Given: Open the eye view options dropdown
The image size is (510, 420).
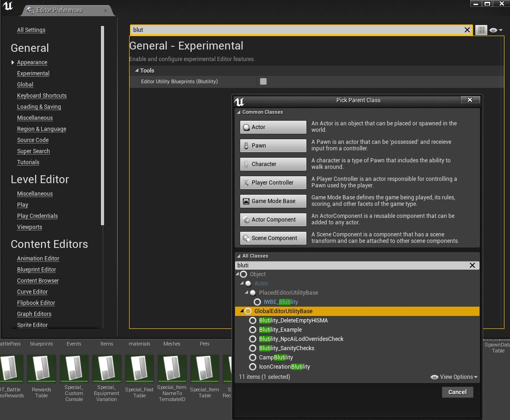Looking at the screenshot, I should click(496, 30).
